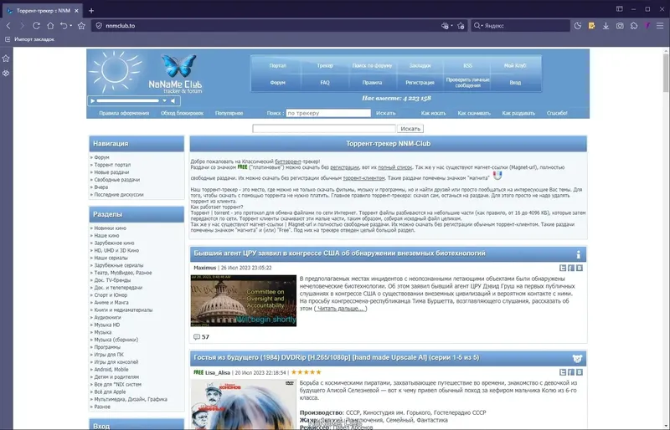Expand the undo history dropdown arrow
The height and width of the screenshot is (430, 670).
pyautogui.click(x=71, y=26)
